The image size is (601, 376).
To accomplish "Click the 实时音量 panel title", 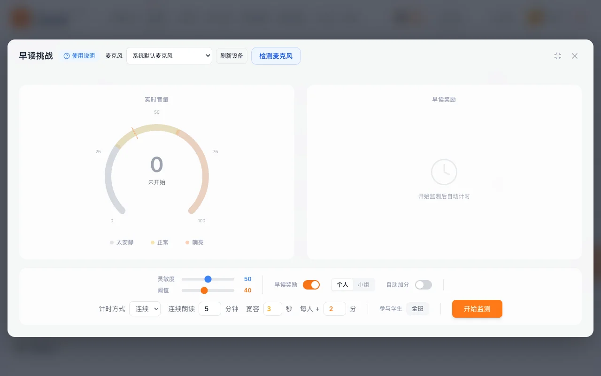I will [x=157, y=100].
